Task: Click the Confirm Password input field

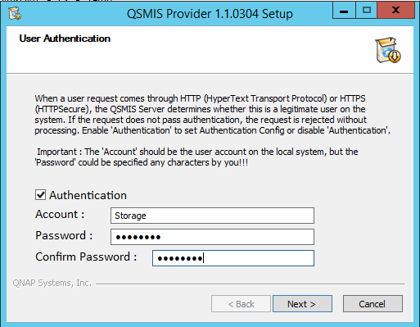Action: (233, 258)
